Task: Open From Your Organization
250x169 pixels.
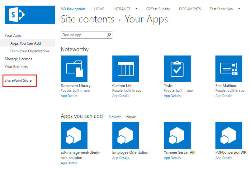Action: point(30,51)
